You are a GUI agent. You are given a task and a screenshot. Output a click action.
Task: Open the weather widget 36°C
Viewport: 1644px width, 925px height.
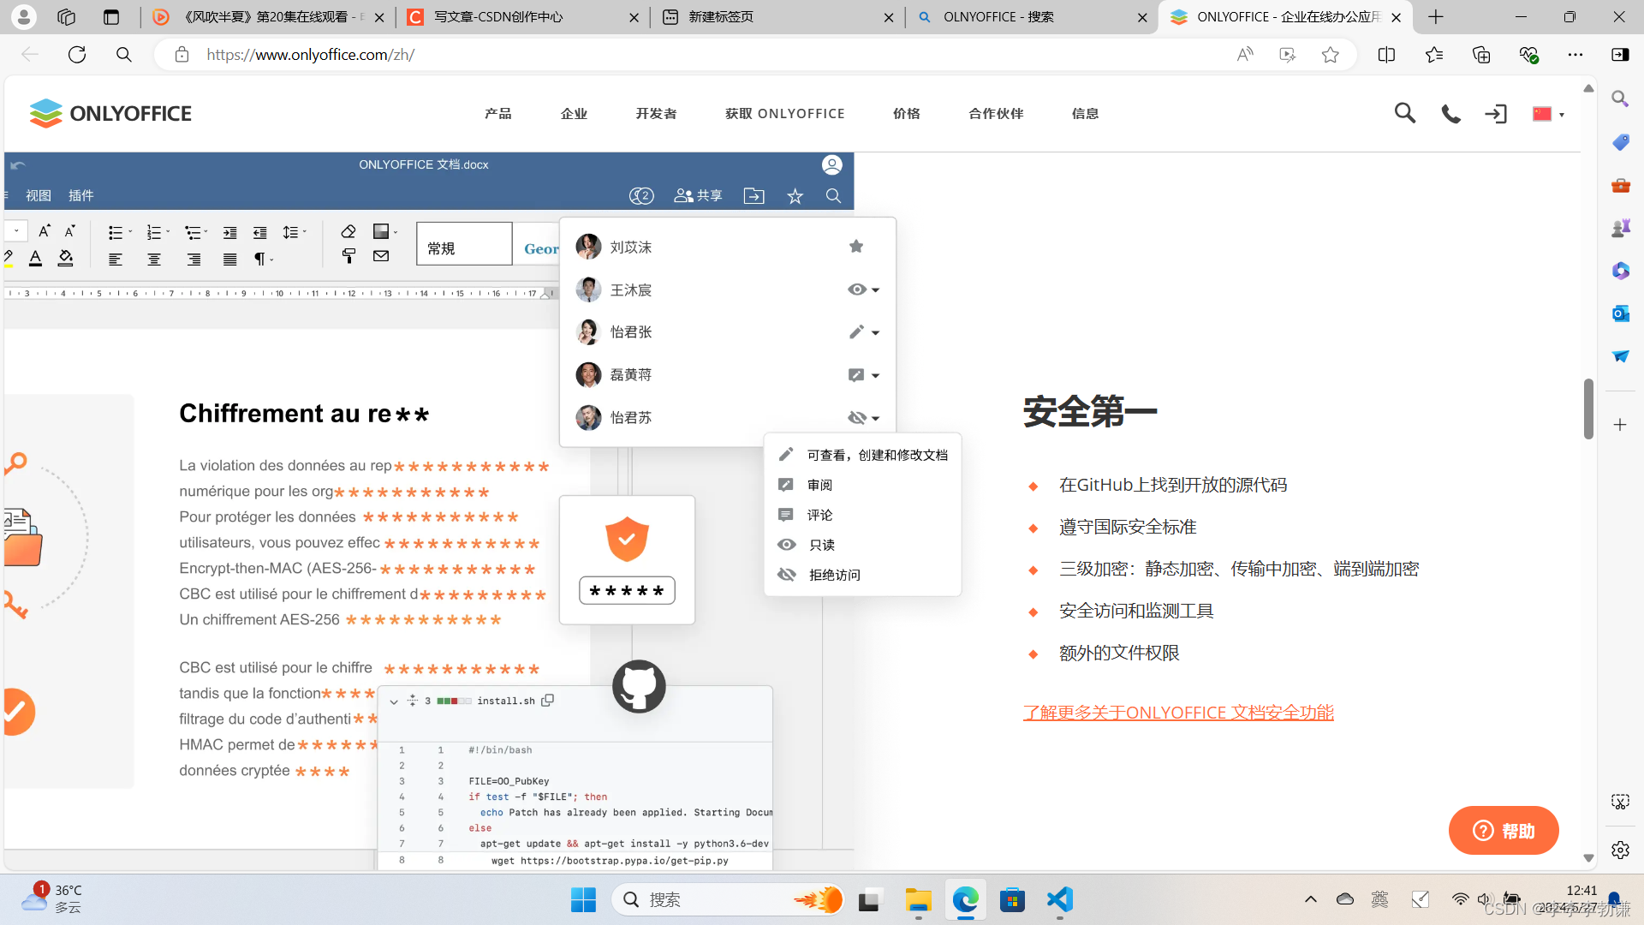pos(51,898)
